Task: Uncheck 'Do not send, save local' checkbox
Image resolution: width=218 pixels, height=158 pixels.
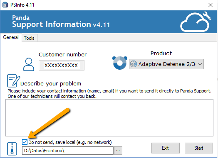Action: coord(25,142)
